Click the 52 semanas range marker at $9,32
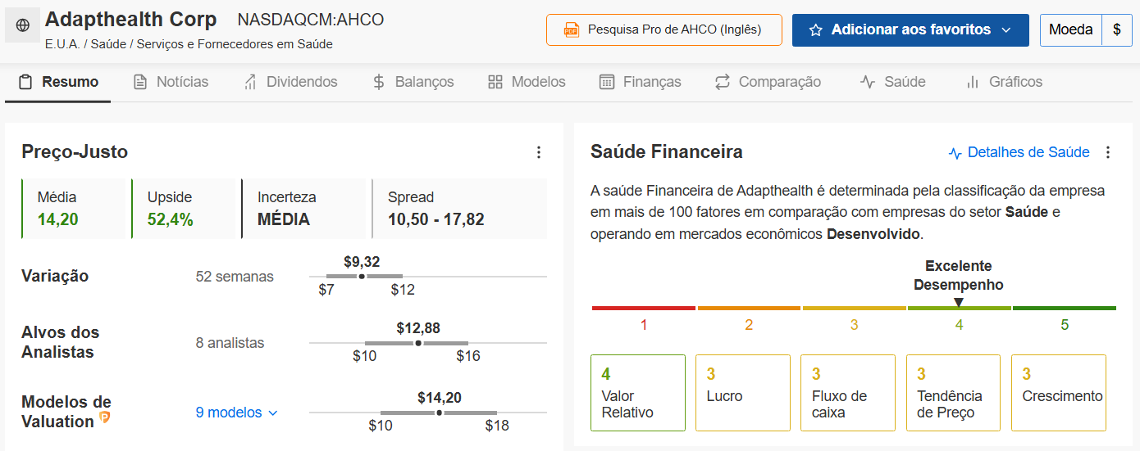Viewport: 1140px width, 451px height. (x=362, y=277)
